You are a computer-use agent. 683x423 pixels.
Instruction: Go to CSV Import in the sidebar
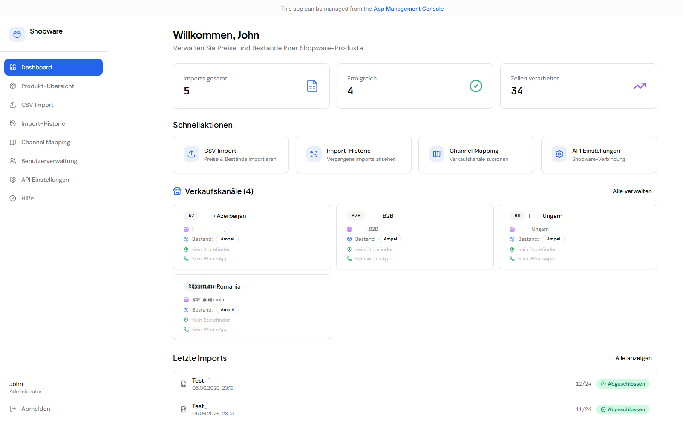53,105
